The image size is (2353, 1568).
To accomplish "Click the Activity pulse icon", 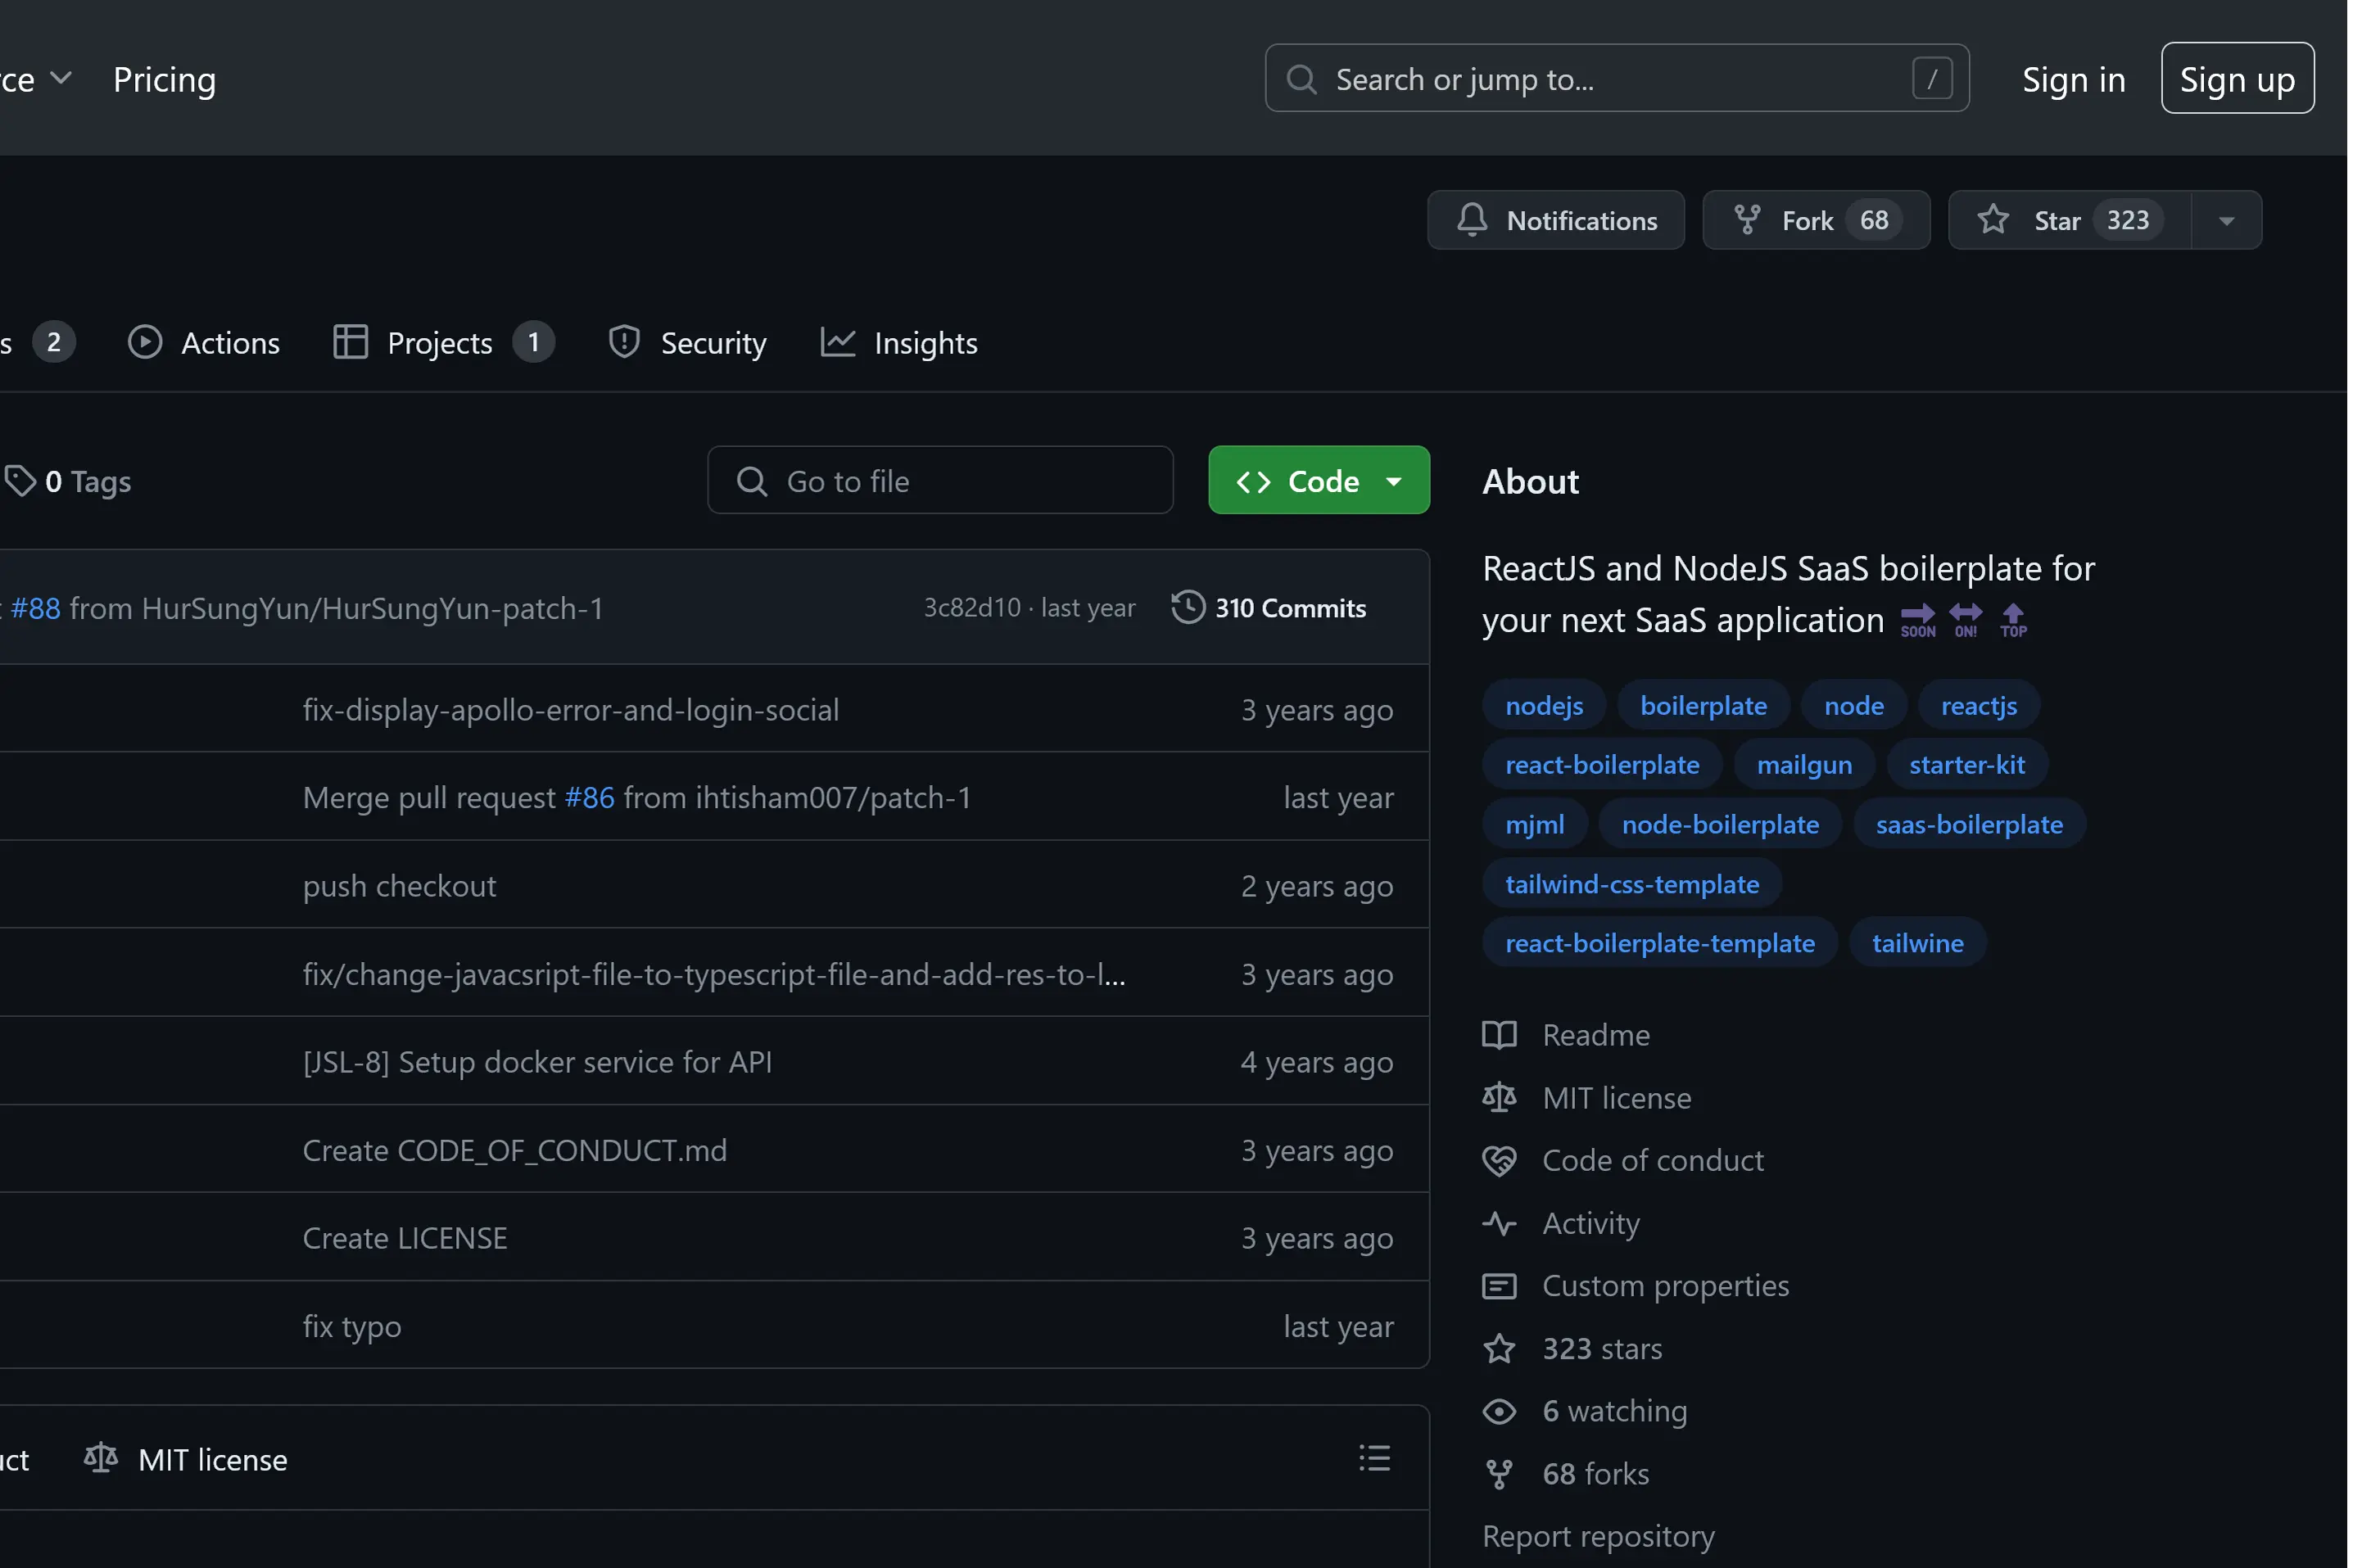I will pyautogui.click(x=1498, y=1223).
